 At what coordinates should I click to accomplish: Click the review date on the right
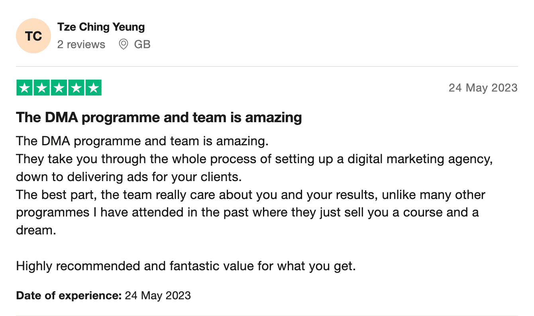point(483,88)
